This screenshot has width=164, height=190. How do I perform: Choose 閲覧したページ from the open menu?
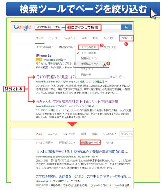point(90,58)
